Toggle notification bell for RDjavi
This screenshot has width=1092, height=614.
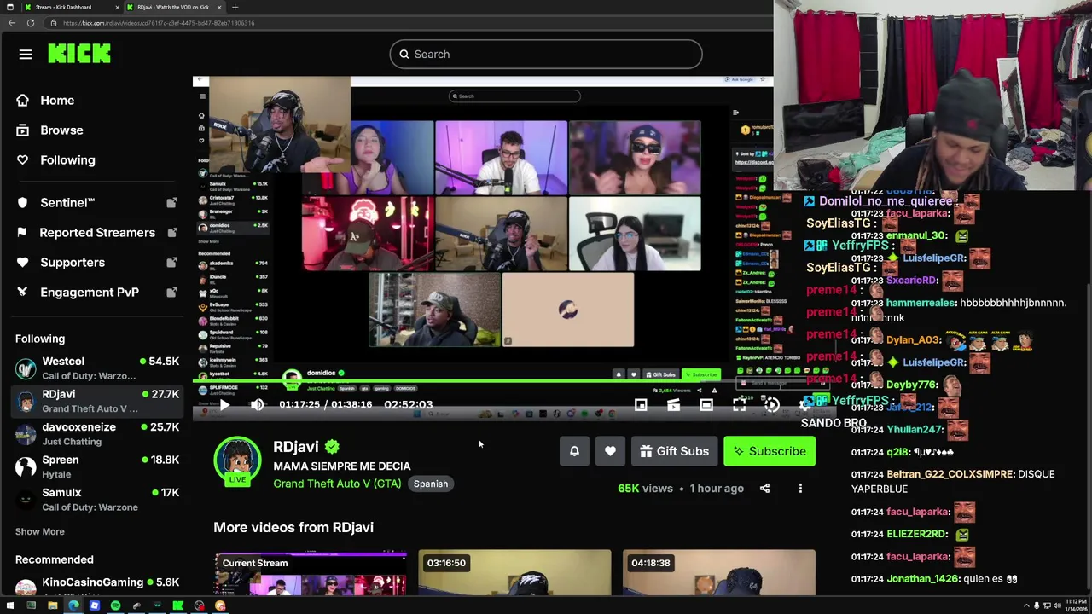pyautogui.click(x=574, y=452)
